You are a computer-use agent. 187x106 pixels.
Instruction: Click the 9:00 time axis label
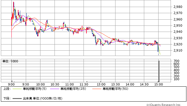pyautogui.click(x=11, y=84)
